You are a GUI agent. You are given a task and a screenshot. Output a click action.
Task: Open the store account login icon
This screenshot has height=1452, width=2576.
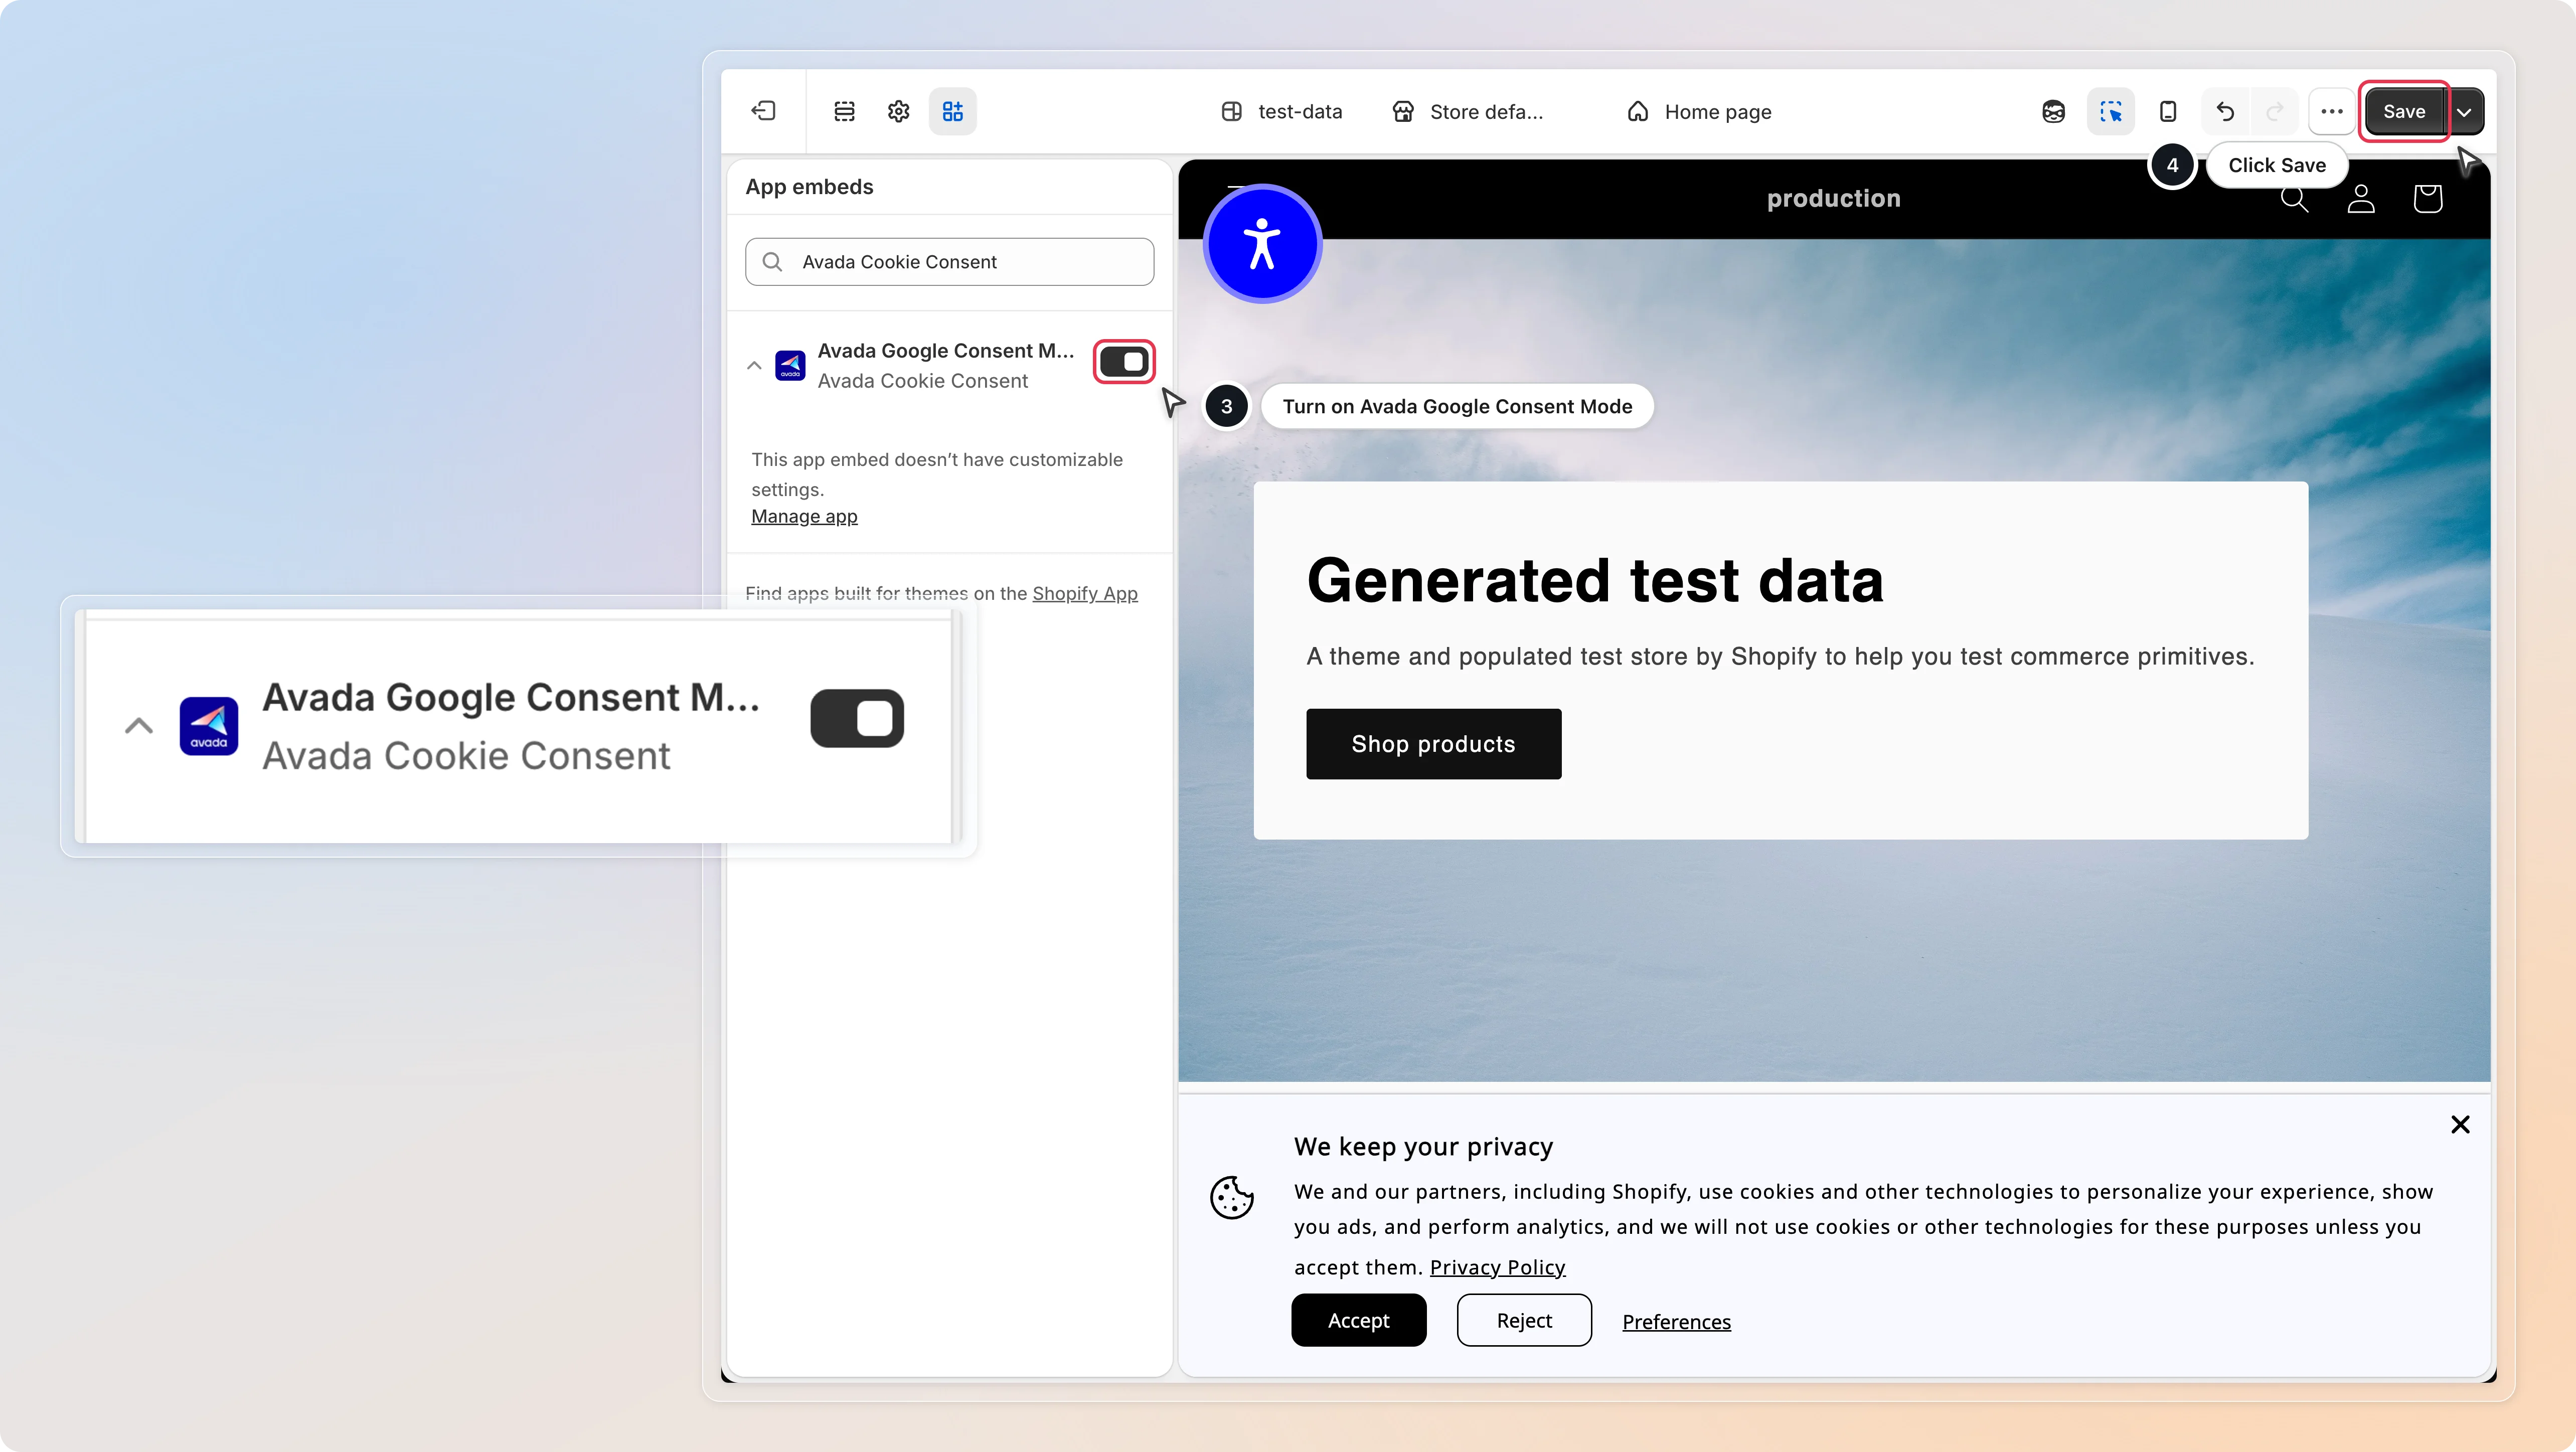click(2361, 198)
